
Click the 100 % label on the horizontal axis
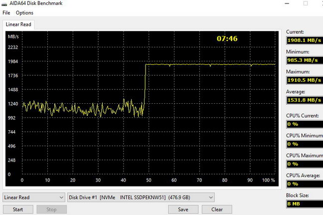[x=268, y=180]
